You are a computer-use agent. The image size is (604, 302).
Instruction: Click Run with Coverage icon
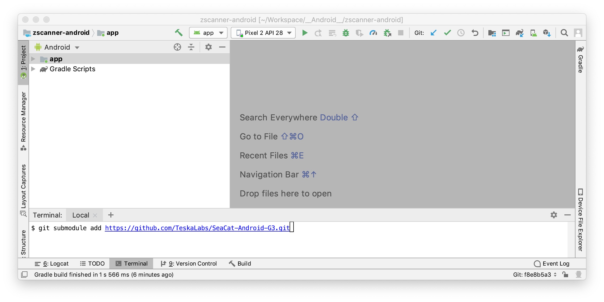point(359,33)
